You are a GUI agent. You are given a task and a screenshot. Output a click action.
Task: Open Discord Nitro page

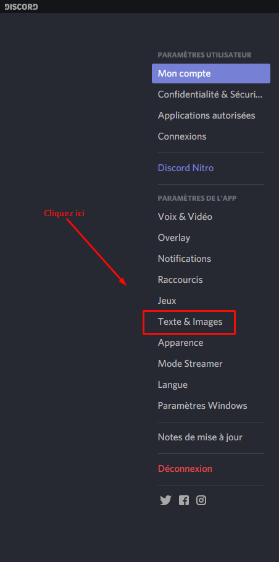[x=211, y=168]
